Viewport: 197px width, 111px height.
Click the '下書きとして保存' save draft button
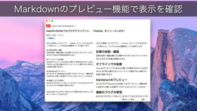coord(127,99)
